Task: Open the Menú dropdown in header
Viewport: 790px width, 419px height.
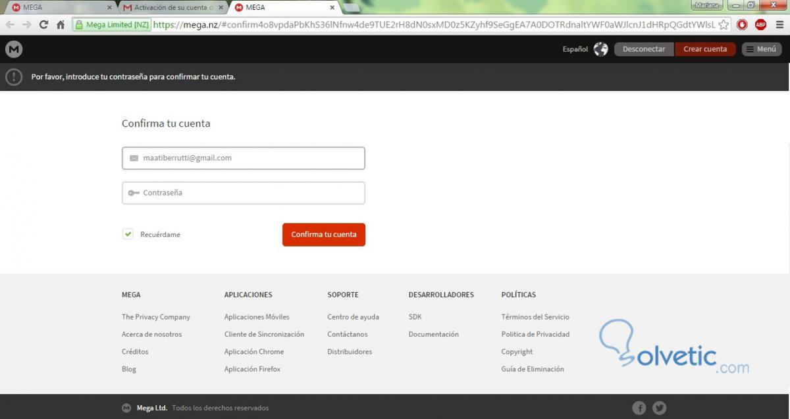Action: pos(762,49)
